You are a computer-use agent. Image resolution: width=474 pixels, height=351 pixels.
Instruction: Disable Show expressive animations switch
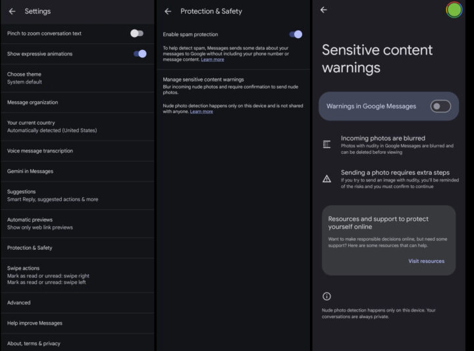click(x=139, y=54)
